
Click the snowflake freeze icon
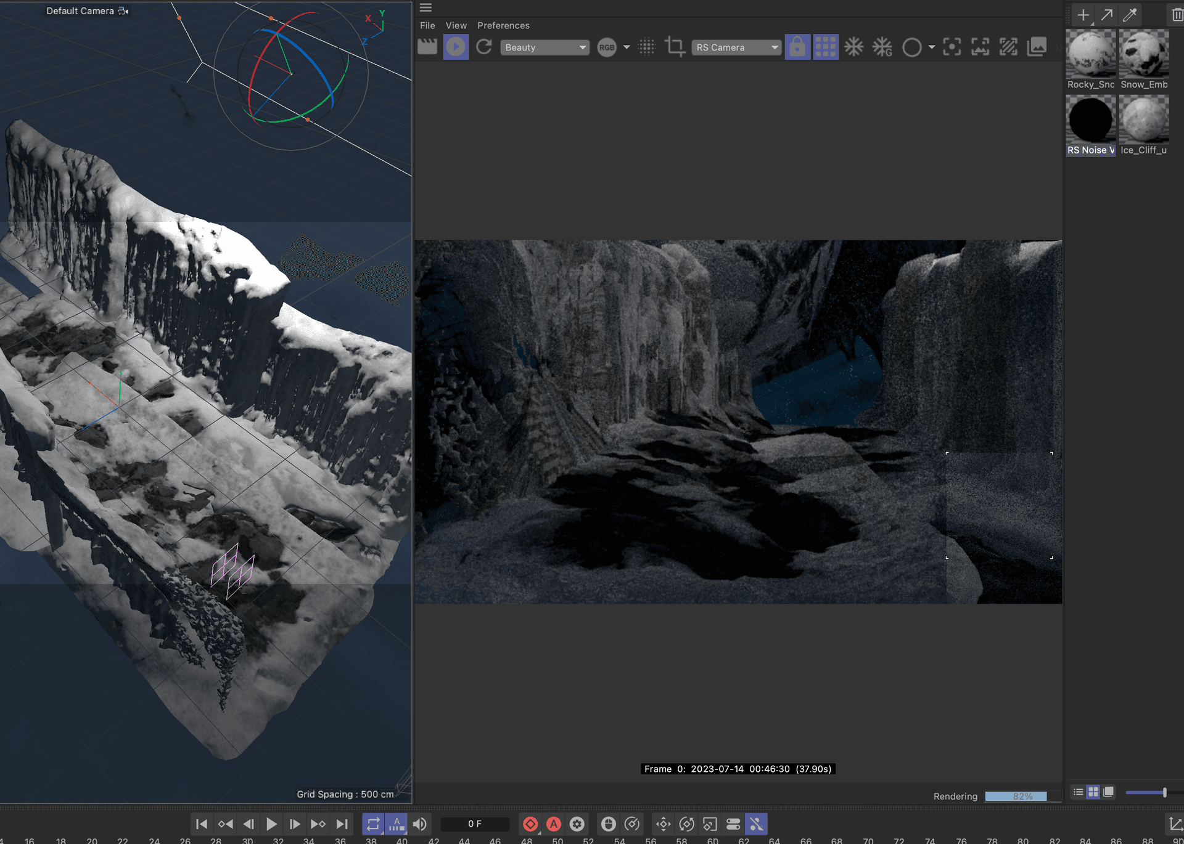tap(854, 47)
